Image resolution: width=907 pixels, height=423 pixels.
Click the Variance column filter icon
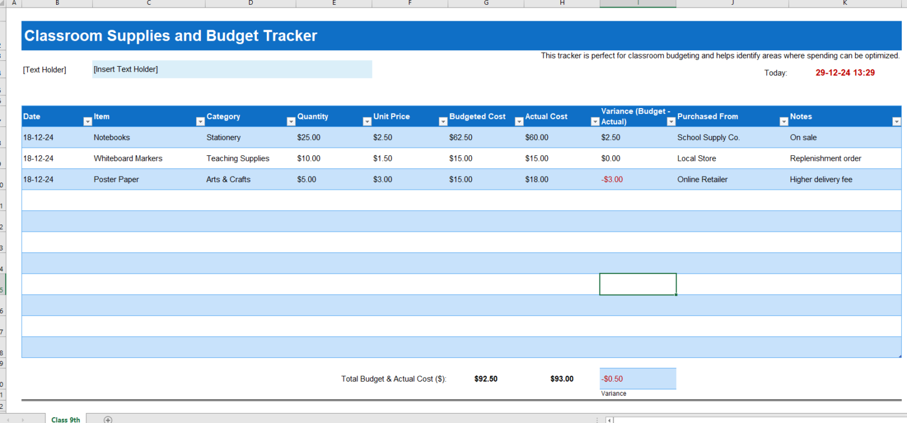(671, 121)
